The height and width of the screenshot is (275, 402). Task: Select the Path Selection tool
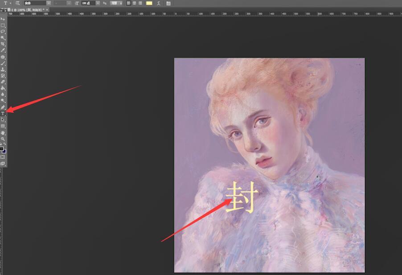click(3, 120)
